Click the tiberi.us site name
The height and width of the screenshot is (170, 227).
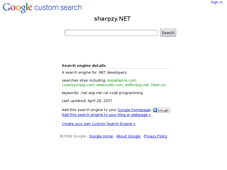click(158, 85)
